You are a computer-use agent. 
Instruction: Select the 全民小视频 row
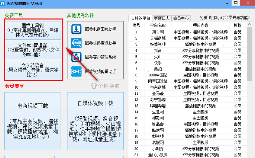(x=188, y=155)
